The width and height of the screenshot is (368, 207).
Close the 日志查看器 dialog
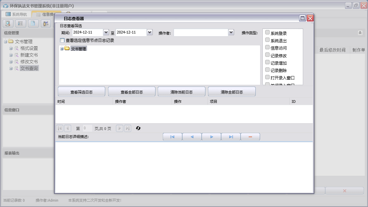[x=310, y=18]
